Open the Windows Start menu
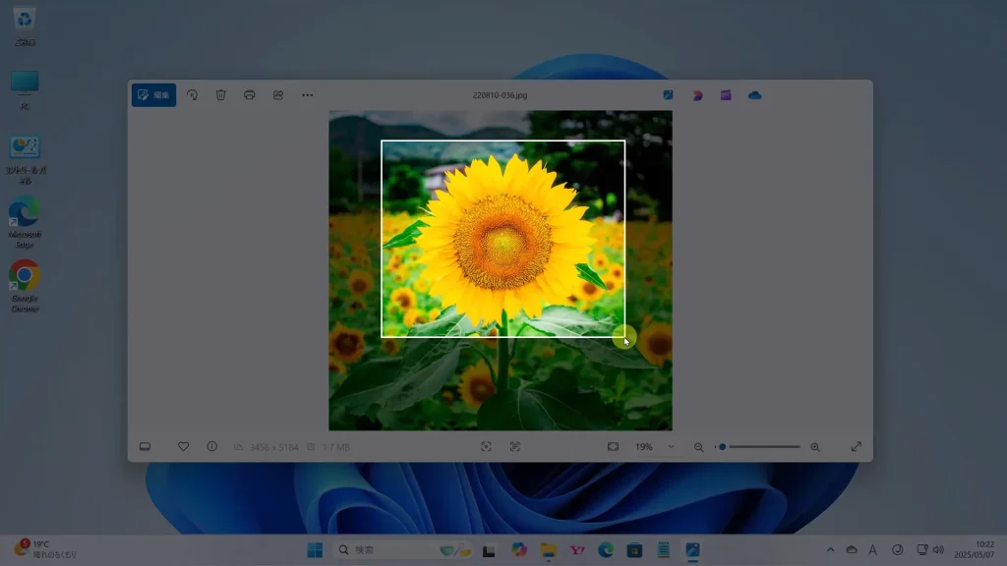 coord(315,550)
